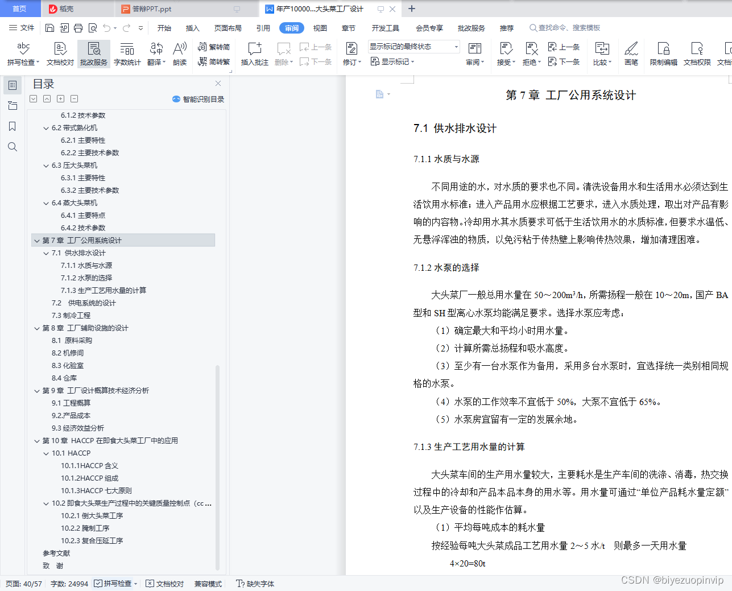Close the 目录 navigation pane
Screen dimensions: 732x591
click(x=218, y=83)
